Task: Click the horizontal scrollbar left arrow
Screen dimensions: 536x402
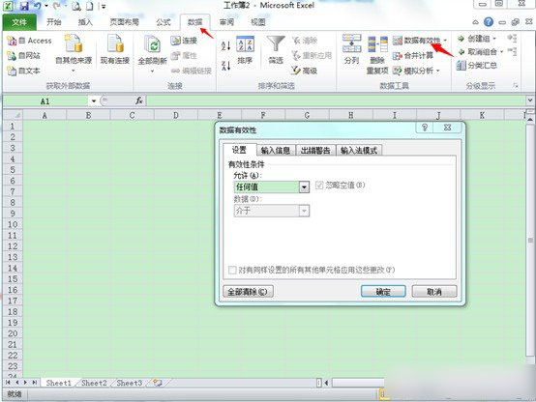Action: (x=326, y=383)
